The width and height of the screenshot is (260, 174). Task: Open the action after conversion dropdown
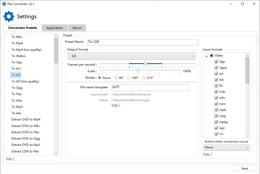[x=226, y=147]
